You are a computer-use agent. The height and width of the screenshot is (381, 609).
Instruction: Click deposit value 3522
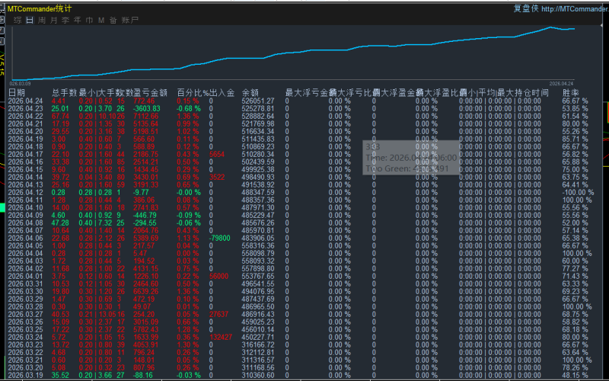(217, 178)
